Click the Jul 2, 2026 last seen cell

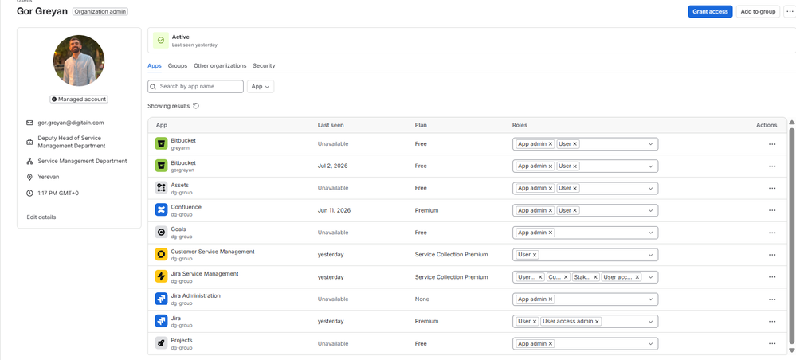pos(332,166)
